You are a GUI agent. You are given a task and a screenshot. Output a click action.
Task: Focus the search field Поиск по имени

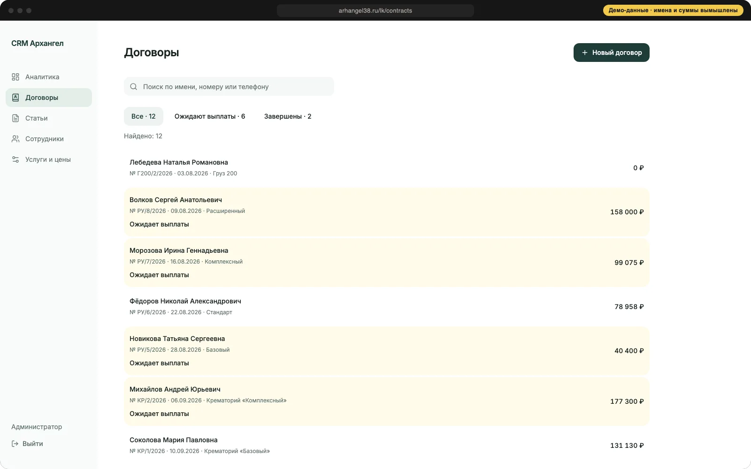229,87
